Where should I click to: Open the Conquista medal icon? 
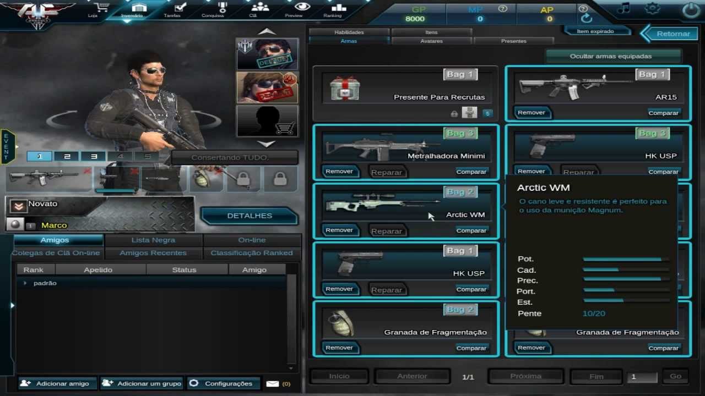222,7
